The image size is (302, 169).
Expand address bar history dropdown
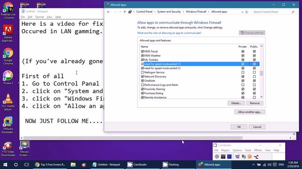pyautogui.click(x=242, y=12)
